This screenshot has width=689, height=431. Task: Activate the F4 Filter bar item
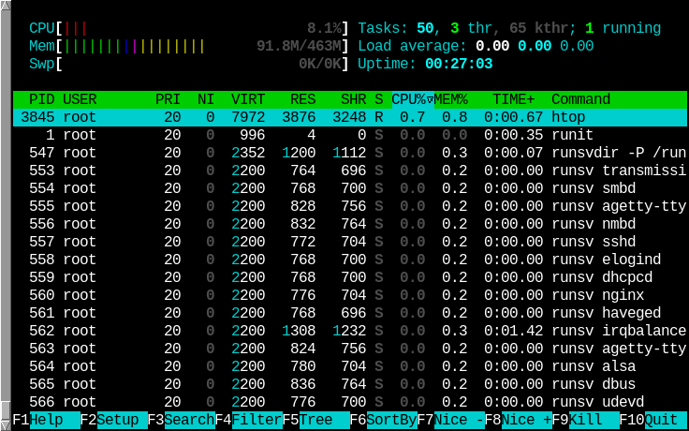click(249, 420)
